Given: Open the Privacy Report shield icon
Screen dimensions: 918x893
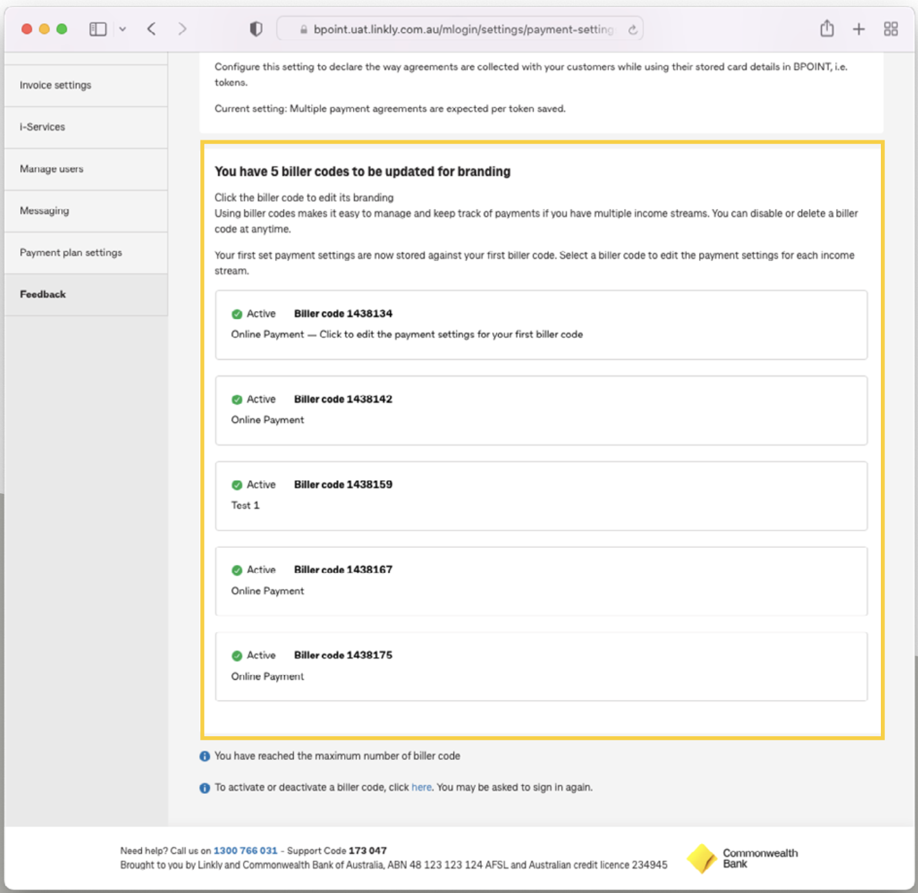Looking at the screenshot, I should tap(255, 28).
